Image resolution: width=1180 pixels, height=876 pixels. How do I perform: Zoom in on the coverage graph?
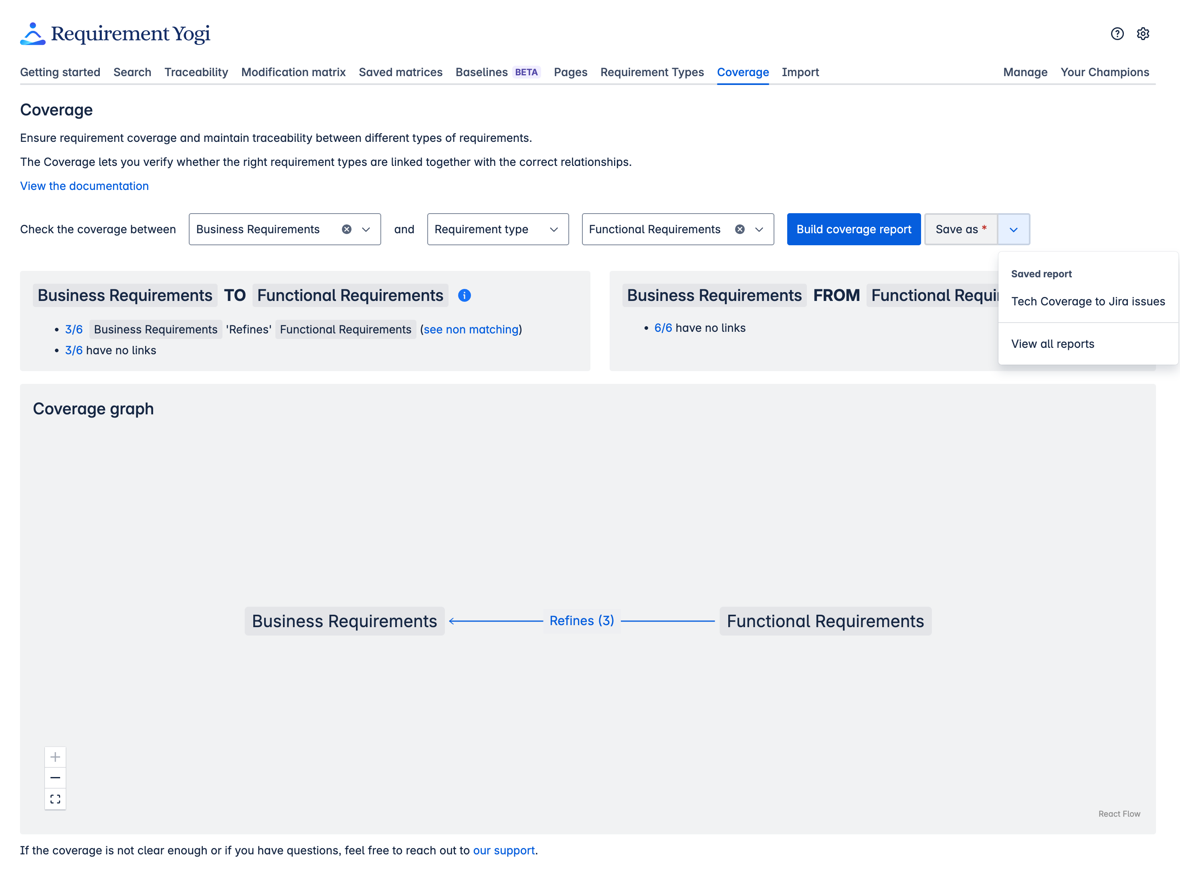[55, 757]
